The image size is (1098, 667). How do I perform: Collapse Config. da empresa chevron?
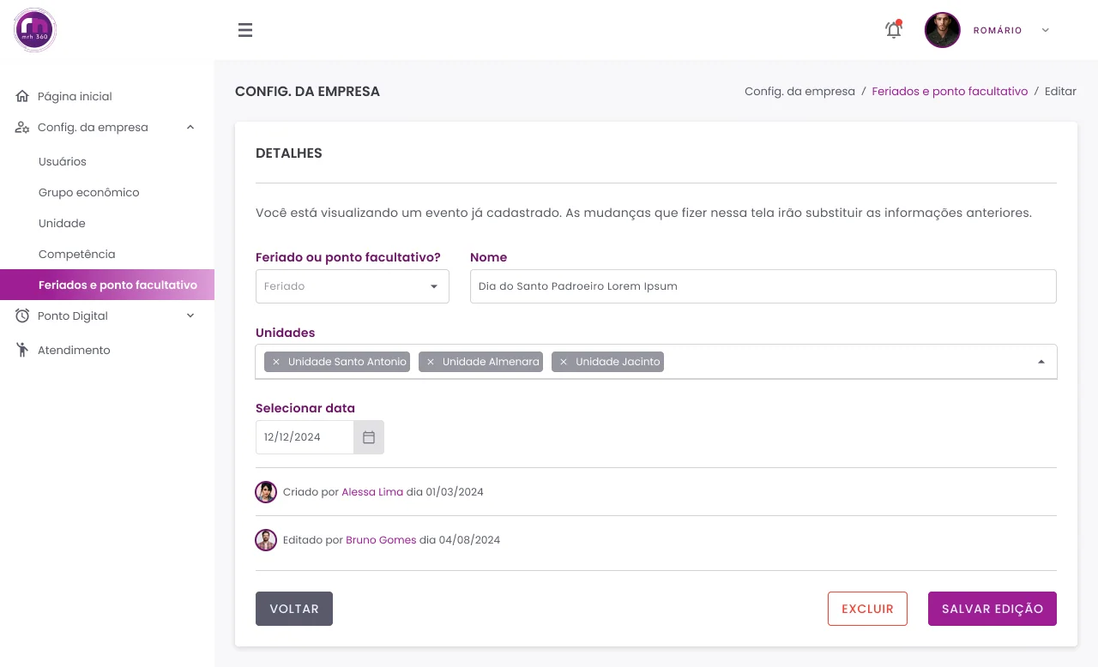190,127
